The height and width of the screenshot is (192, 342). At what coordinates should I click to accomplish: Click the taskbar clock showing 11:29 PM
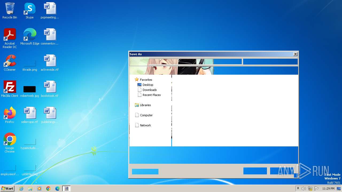328,189
